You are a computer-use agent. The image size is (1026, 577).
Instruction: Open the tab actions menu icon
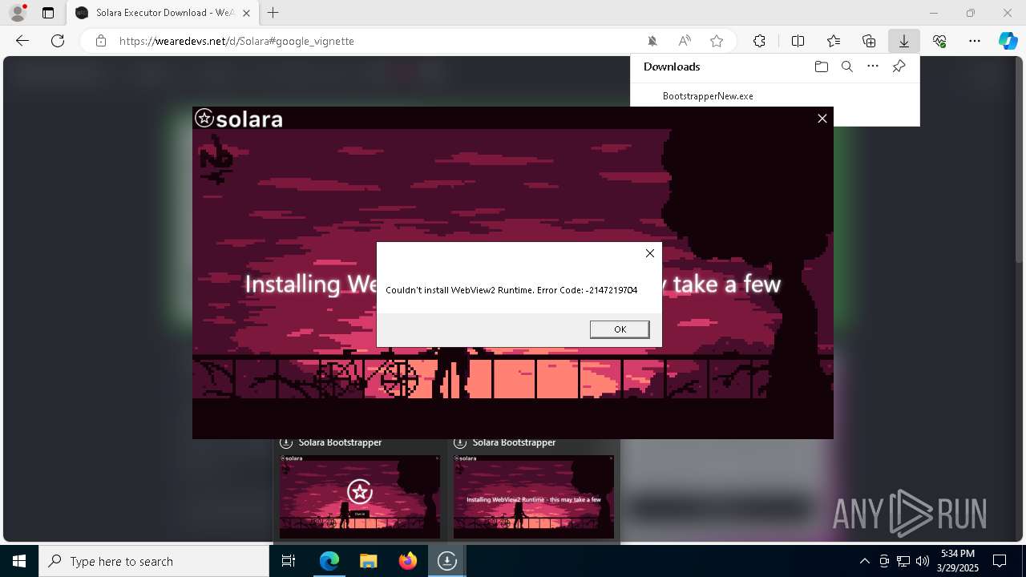click(x=48, y=13)
